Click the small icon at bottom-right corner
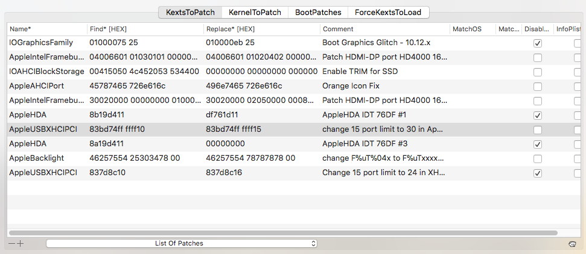Screen dimensions: 586x254 tap(571, 243)
